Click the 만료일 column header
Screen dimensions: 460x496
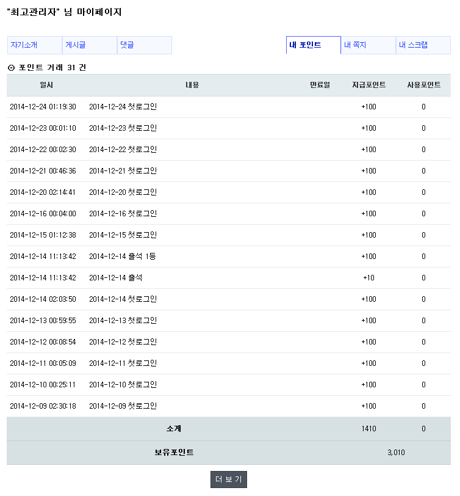(320, 86)
